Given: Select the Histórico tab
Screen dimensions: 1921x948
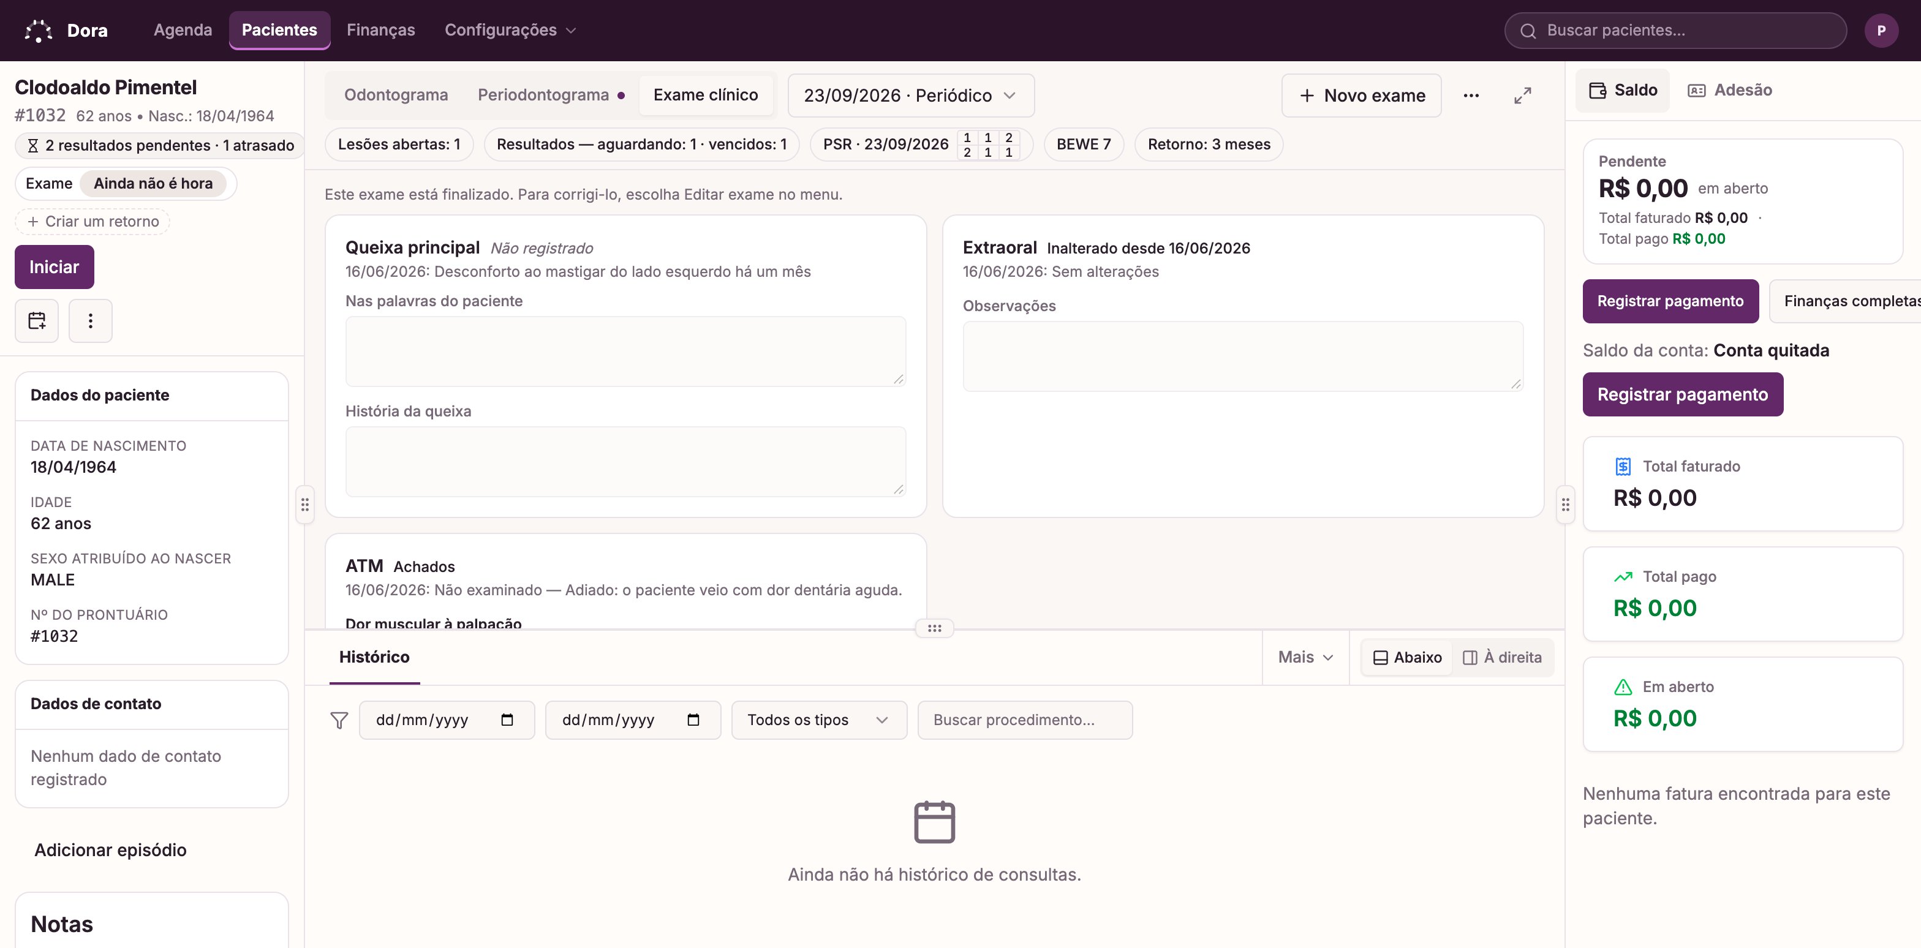Looking at the screenshot, I should (374, 657).
